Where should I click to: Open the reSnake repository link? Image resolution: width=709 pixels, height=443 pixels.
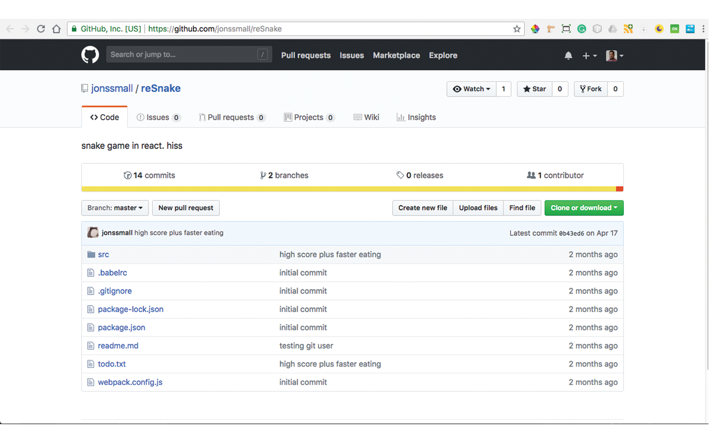pos(161,89)
